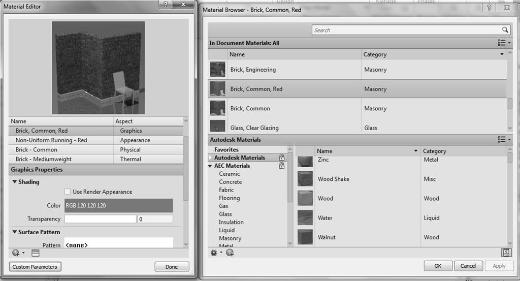Click the Category column header in Autodesk Materials
520x281 pixels.
[x=464, y=151]
